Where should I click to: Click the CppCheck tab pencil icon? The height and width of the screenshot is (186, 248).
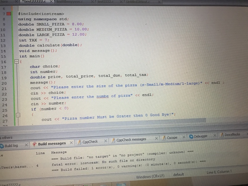(79, 142)
